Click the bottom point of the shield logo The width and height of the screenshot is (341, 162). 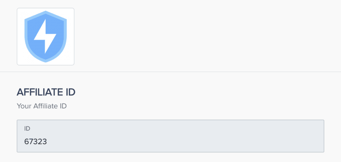click(x=46, y=61)
